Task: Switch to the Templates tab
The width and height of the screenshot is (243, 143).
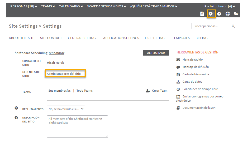Action: (x=181, y=38)
